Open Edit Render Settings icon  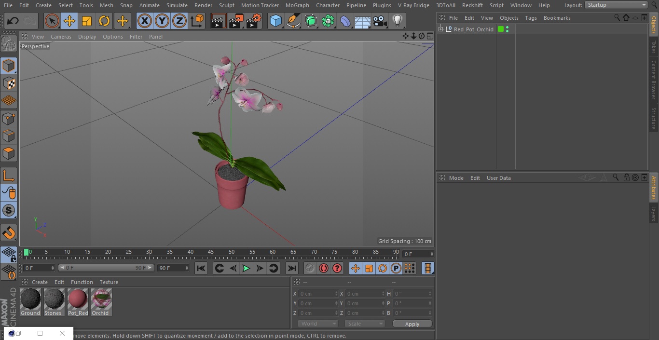254,21
